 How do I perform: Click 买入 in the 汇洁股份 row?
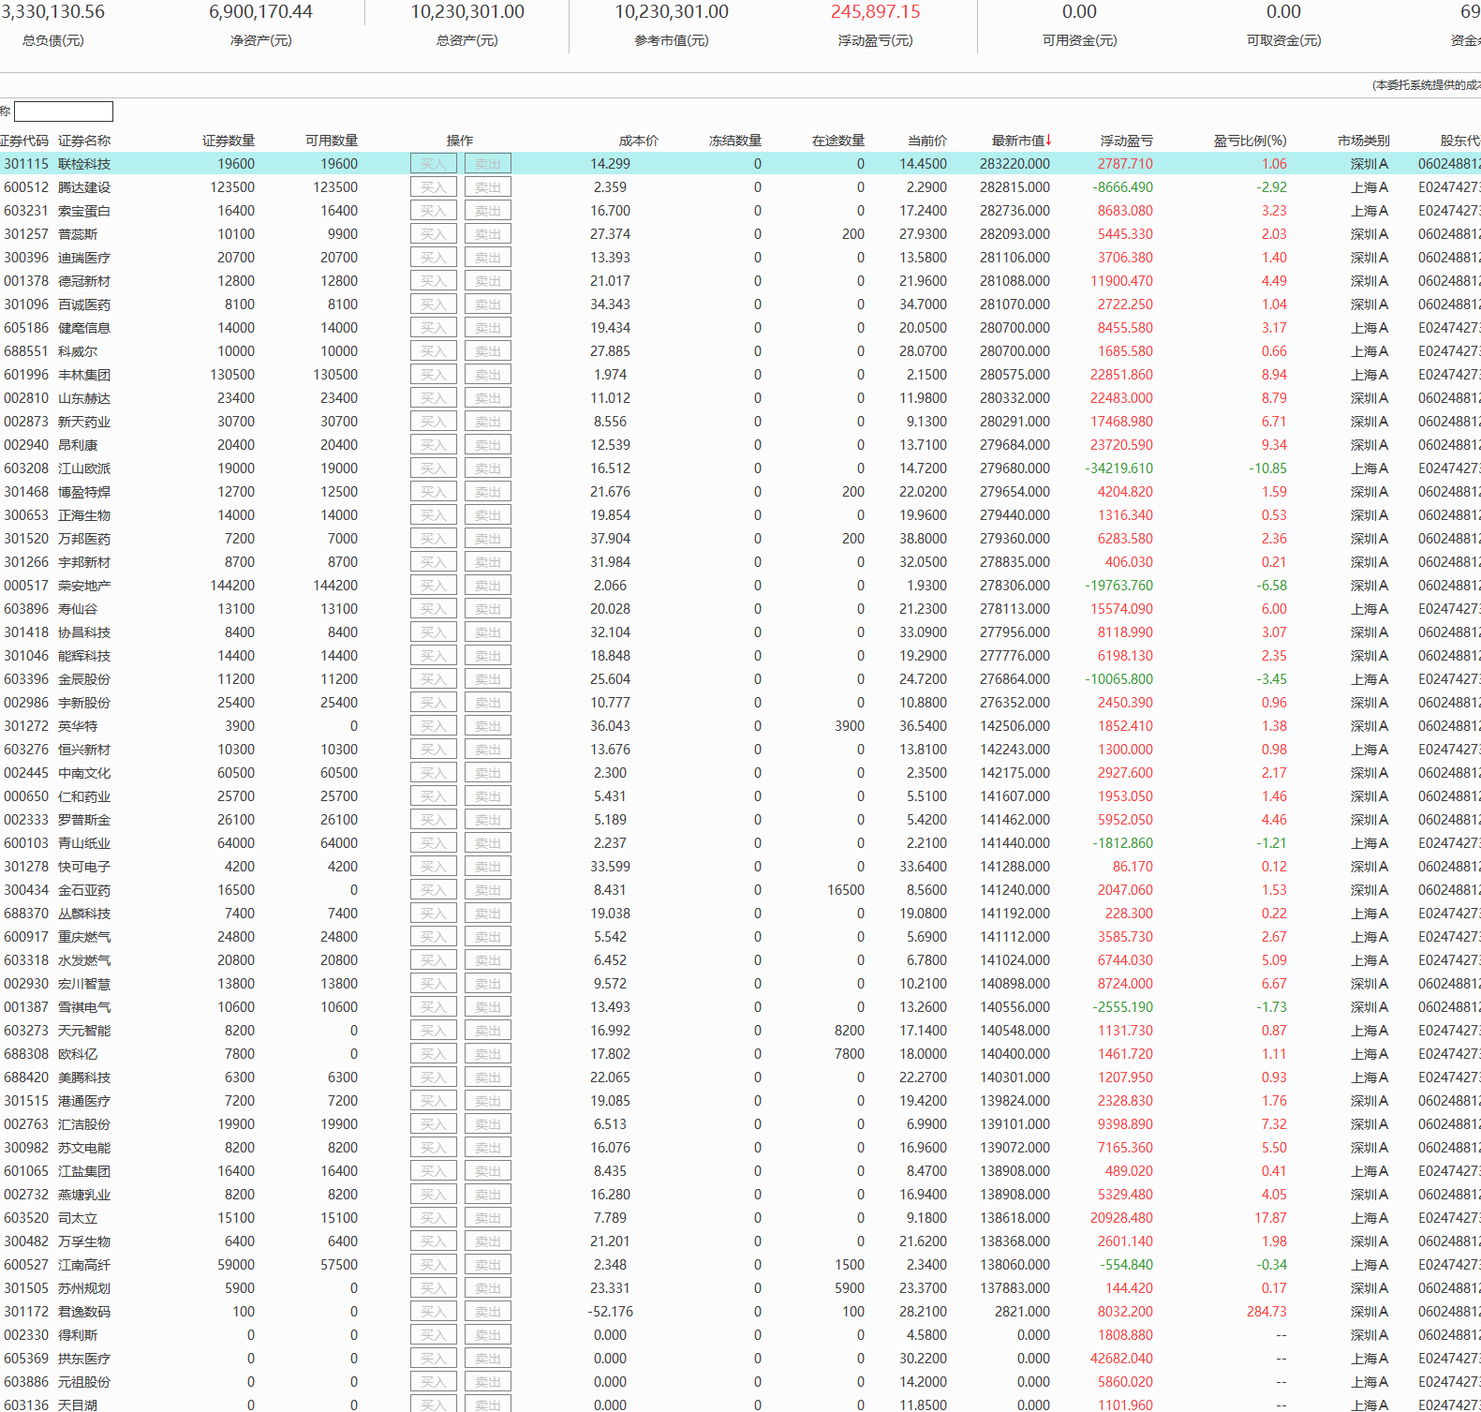(x=434, y=1124)
